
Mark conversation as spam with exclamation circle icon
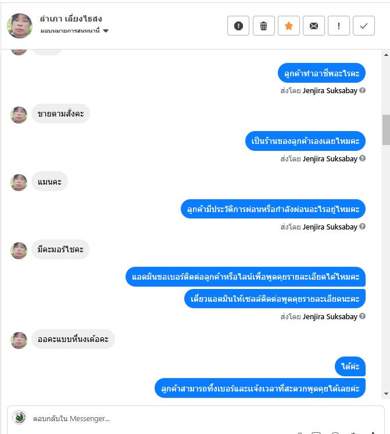point(238,26)
